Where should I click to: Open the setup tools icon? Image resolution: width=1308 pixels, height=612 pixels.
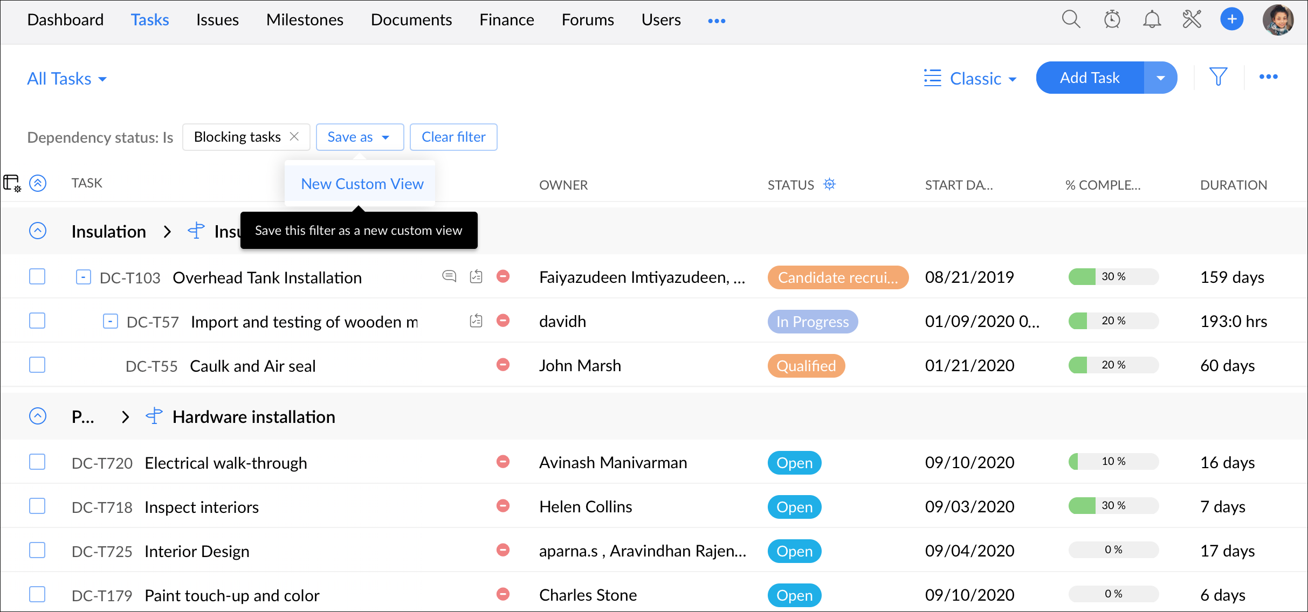point(1192,20)
